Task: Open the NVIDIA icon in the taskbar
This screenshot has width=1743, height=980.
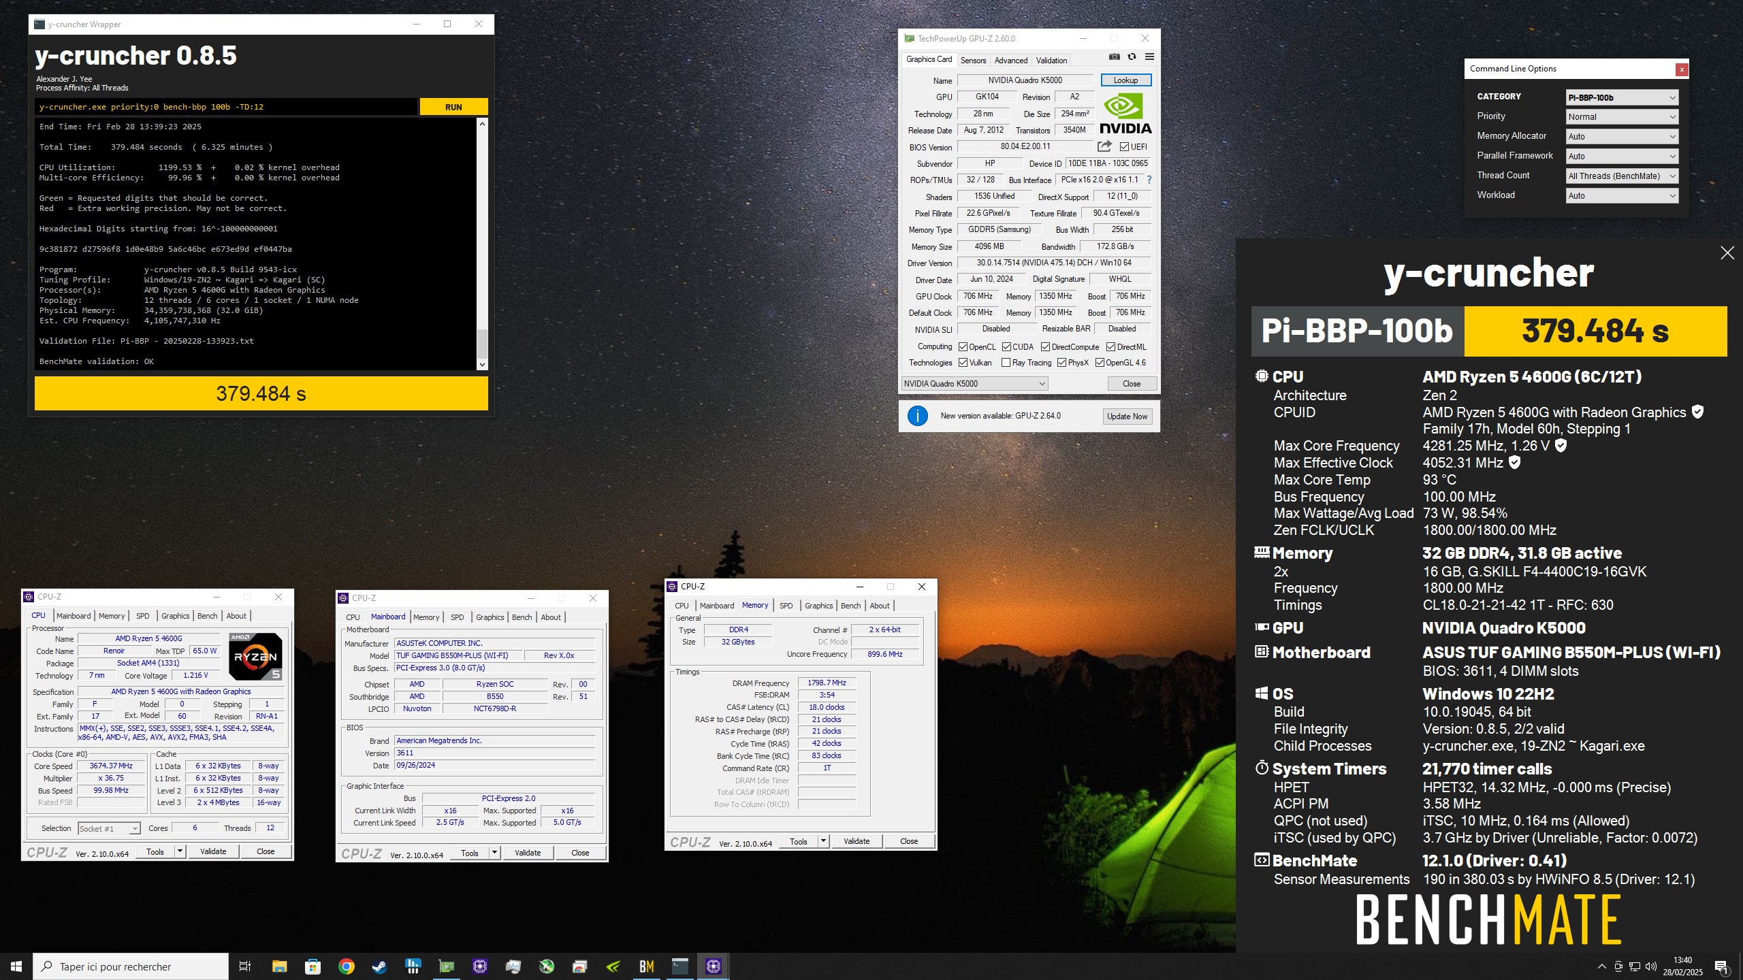Action: [x=613, y=966]
